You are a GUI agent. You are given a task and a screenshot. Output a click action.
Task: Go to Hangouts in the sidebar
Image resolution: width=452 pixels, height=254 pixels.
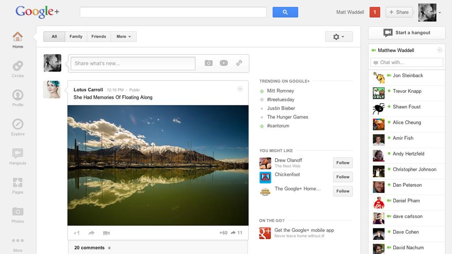click(18, 154)
